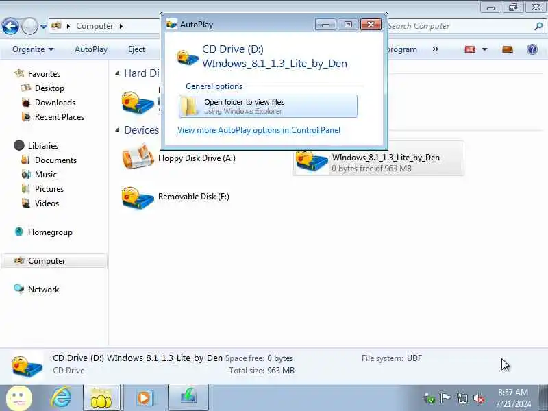
Task: Select Favorites in the navigation pane
Action: coord(44,74)
